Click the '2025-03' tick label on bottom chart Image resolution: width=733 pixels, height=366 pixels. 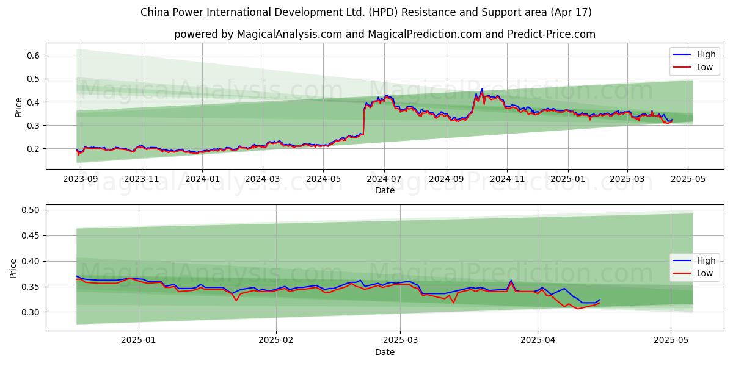click(x=400, y=341)
